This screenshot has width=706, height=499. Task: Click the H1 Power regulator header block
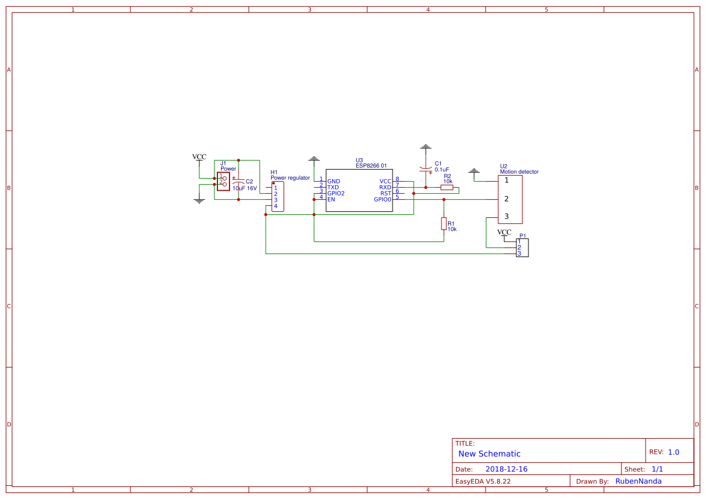pyautogui.click(x=277, y=196)
